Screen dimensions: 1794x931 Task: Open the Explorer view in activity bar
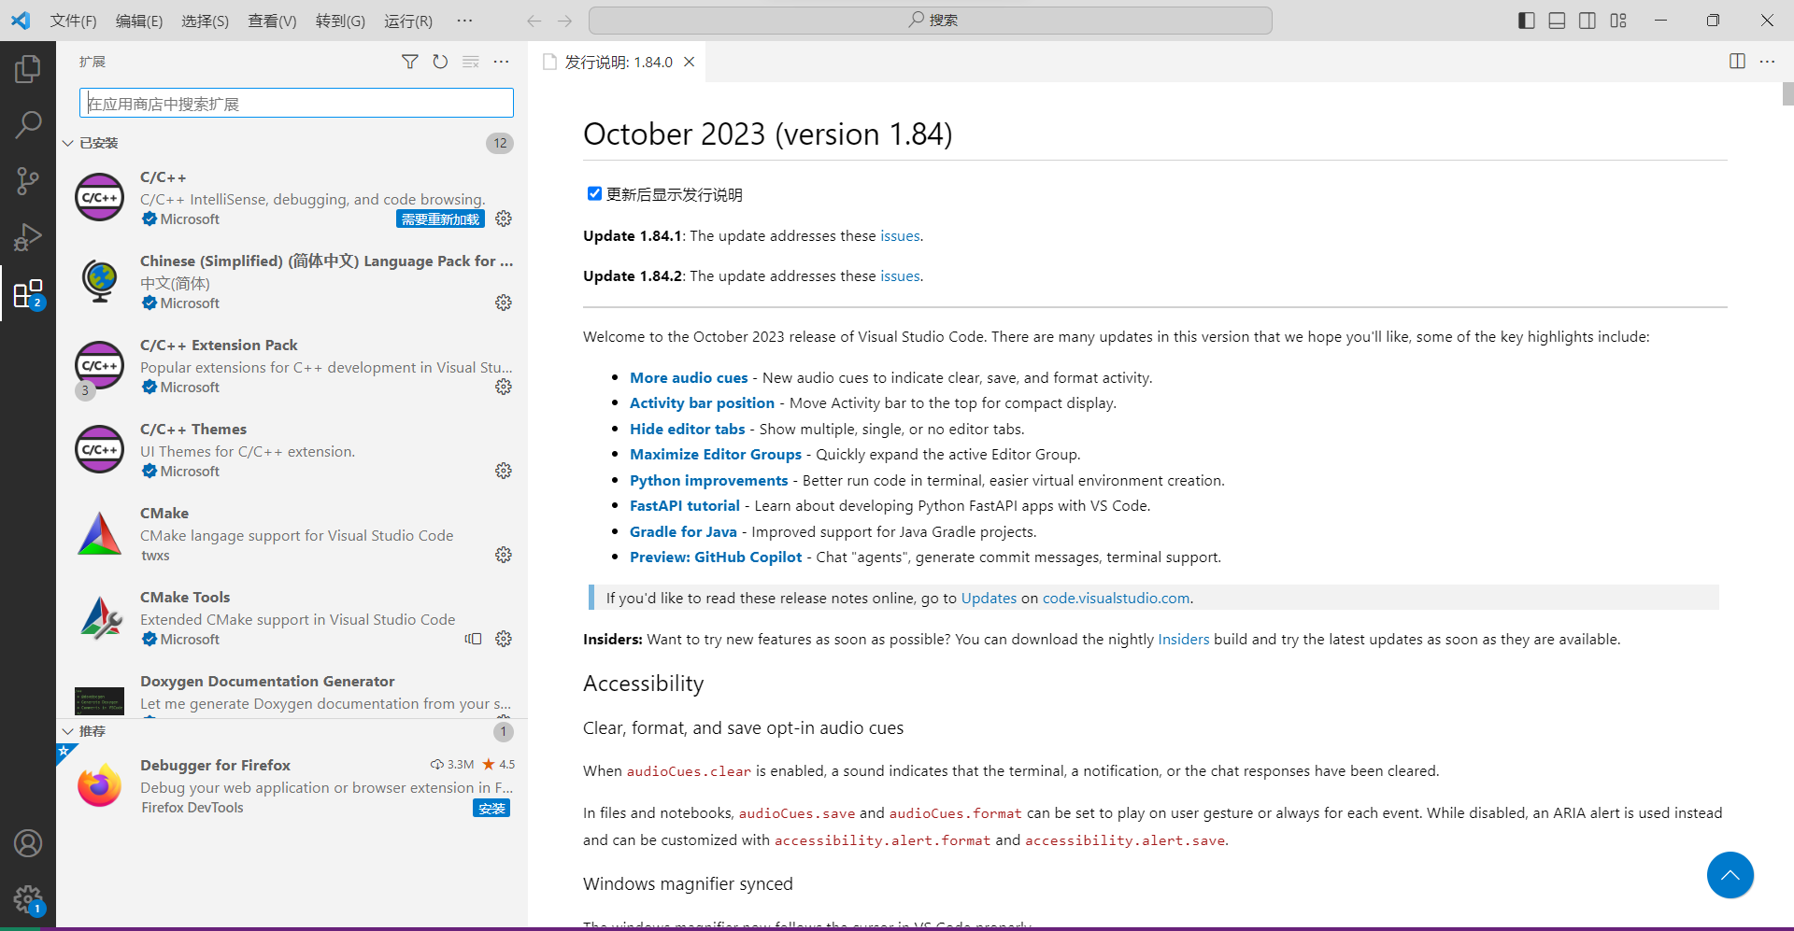pos(28,69)
